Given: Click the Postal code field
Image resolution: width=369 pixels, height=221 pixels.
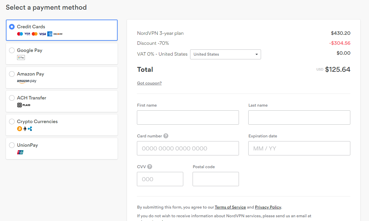Looking at the screenshot, I should click(x=216, y=179).
